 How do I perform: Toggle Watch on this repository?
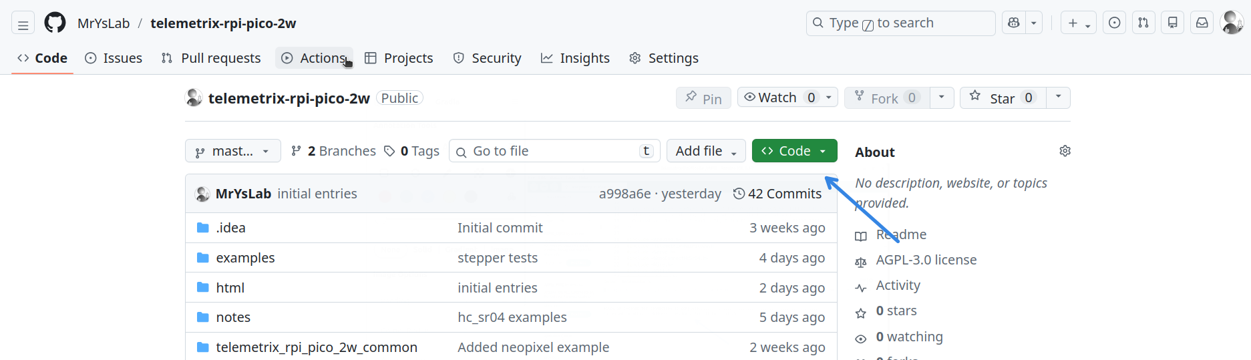pyautogui.click(x=778, y=98)
